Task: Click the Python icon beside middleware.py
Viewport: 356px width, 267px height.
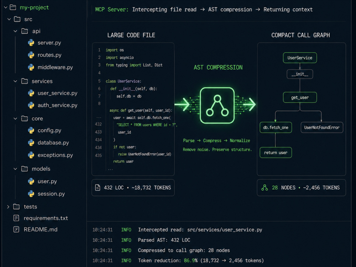Action: (31, 67)
